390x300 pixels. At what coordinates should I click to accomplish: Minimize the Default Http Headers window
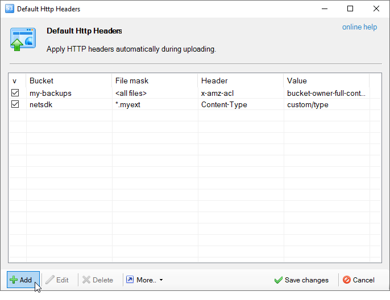click(x=325, y=9)
